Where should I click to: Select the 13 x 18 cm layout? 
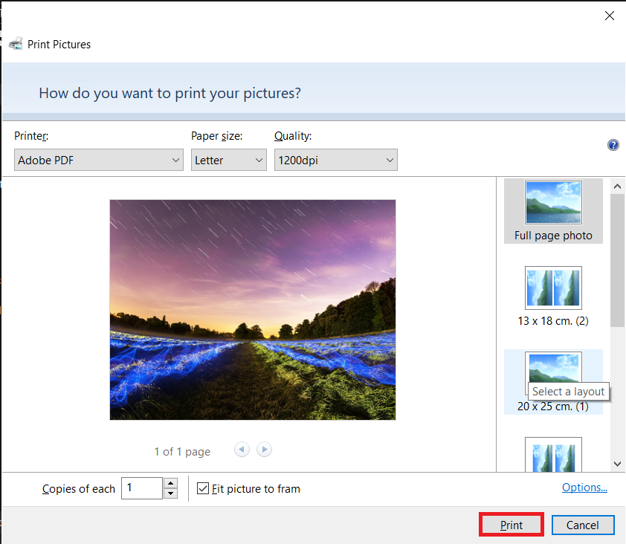coord(553,288)
